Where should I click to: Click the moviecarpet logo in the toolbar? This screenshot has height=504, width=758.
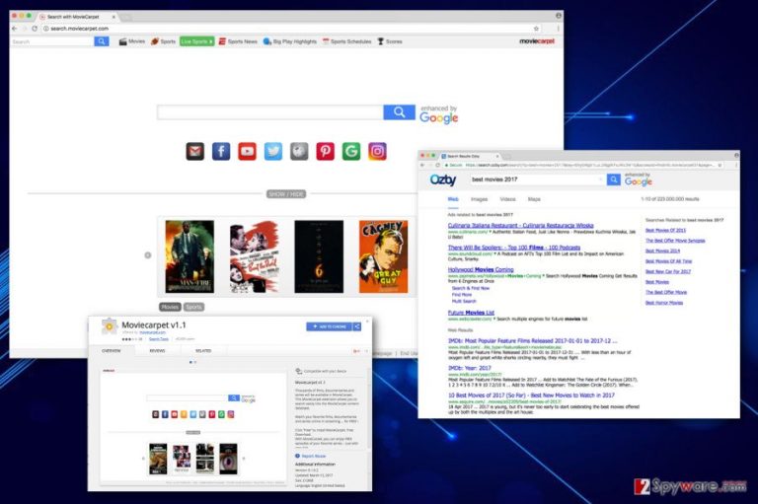click(537, 41)
